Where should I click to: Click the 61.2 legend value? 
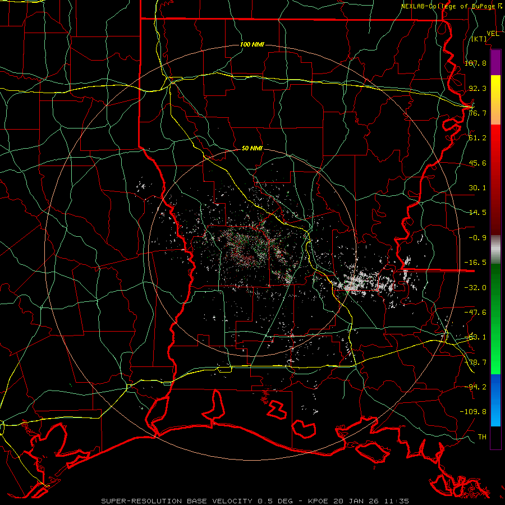[x=478, y=138]
